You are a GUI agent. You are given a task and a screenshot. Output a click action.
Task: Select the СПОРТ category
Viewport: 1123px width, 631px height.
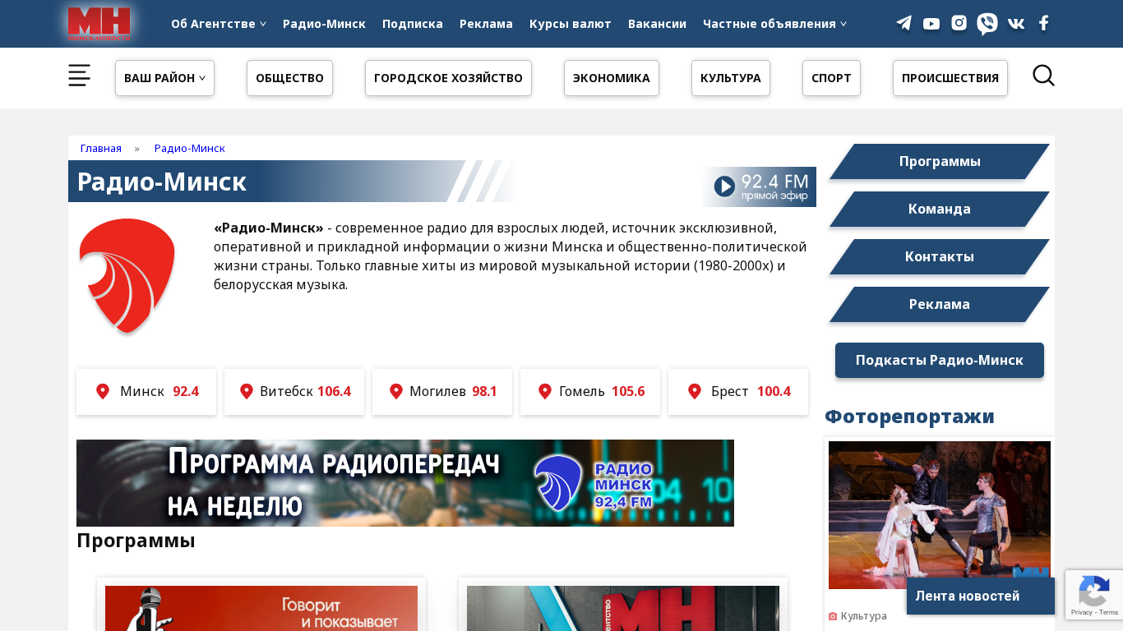tap(831, 78)
